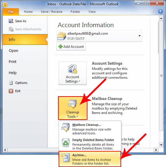
Task: Choose Exit from the sidebar
Action: coord(15,91)
